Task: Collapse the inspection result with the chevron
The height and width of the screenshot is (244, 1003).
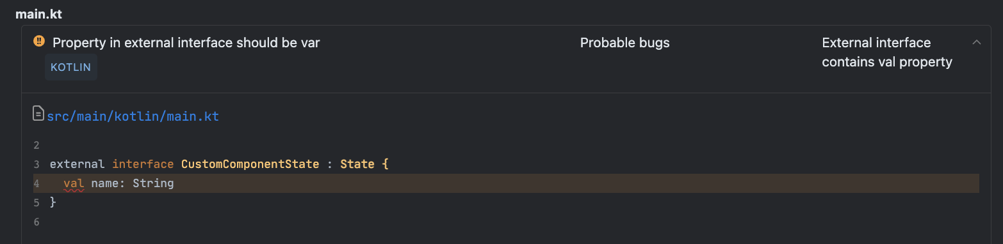Action: pyautogui.click(x=977, y=43)
